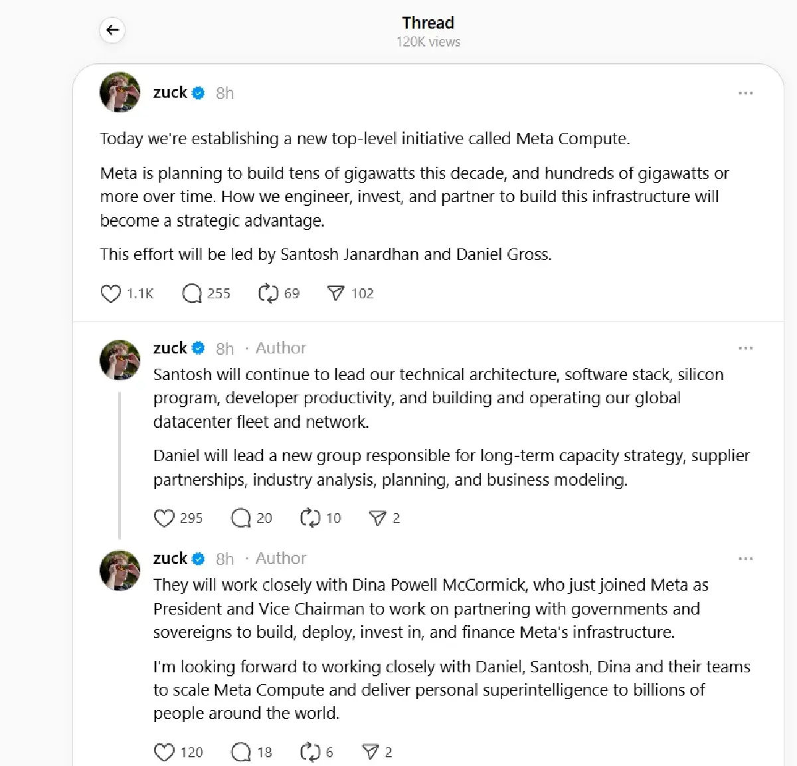This screenshot has width=797, height=766.
Task: Click the zuck username on the third post
Action: coord(170,558)
